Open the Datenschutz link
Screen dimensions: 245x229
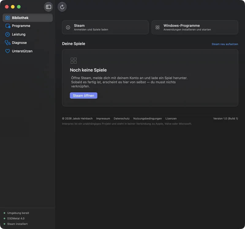pos(122,119)
